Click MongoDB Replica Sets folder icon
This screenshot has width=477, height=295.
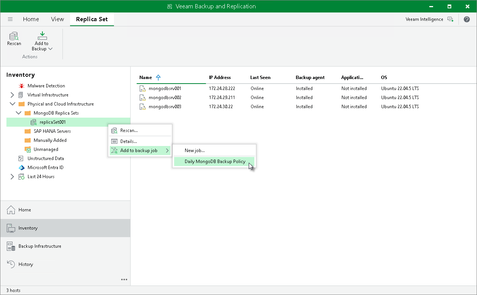tap(27, 113)
